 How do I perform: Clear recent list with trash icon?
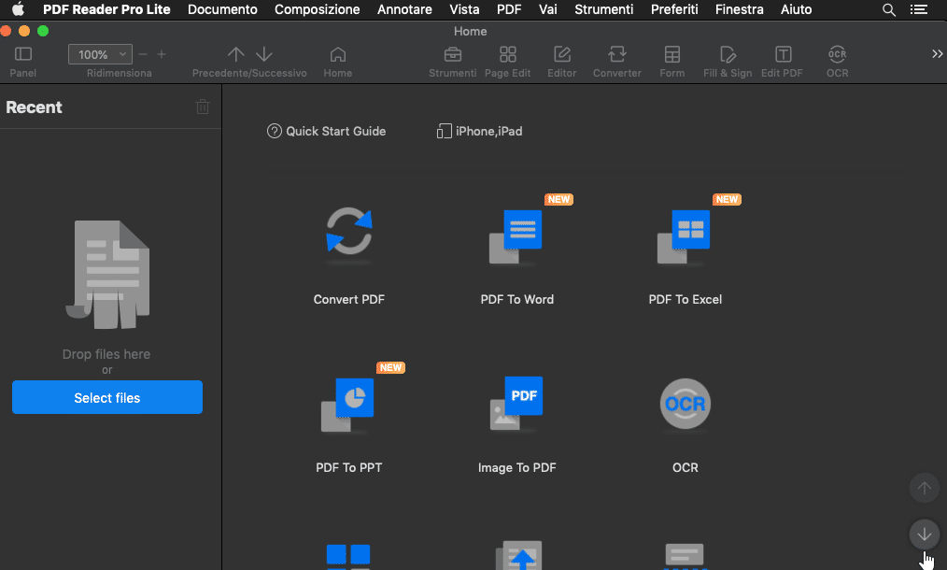pyautogui.click(x=203, y=107)
